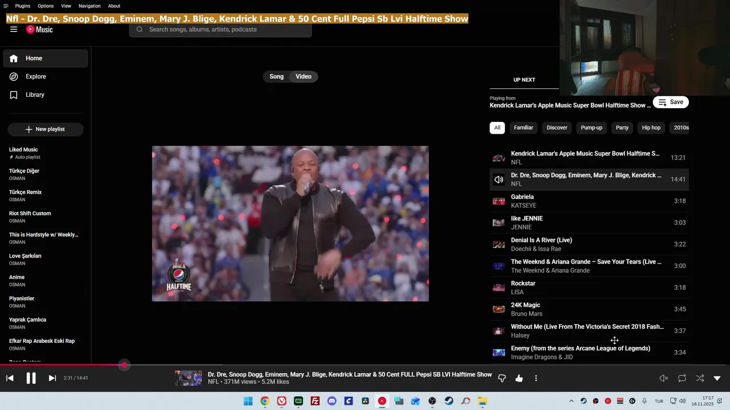Filter queue by Party

[x=622, y=128]
